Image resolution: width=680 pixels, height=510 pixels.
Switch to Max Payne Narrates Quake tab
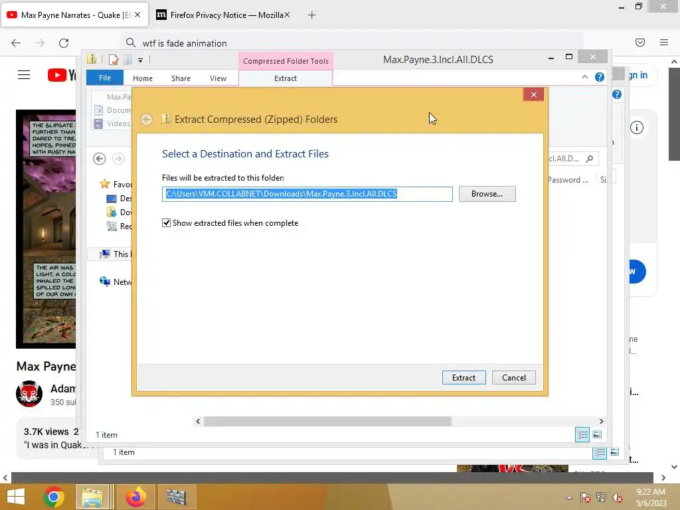(74, 15)
